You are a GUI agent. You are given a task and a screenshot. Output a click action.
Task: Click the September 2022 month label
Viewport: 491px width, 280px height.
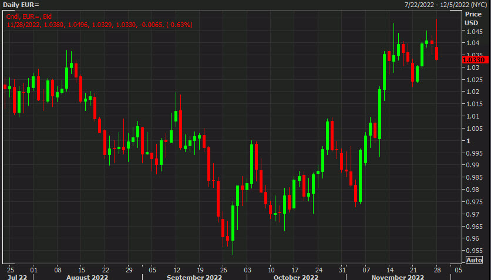tap(194, 277)
